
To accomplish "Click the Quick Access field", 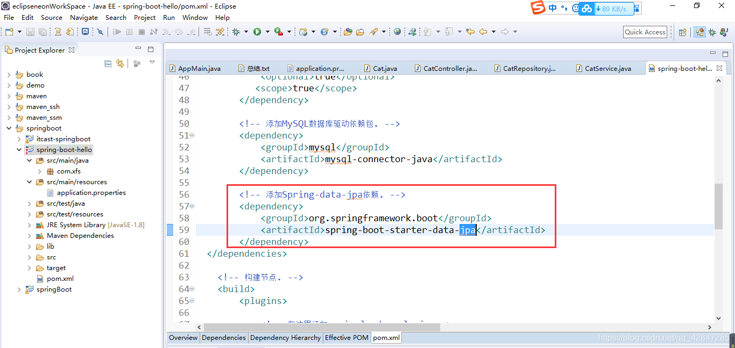I will point(645,32).
